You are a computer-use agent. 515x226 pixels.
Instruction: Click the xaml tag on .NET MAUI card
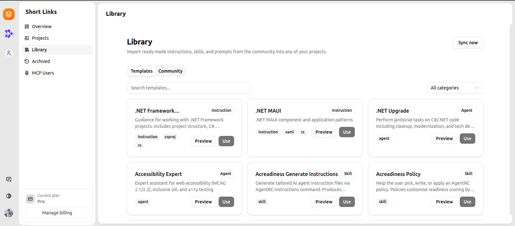pos(290,132)
